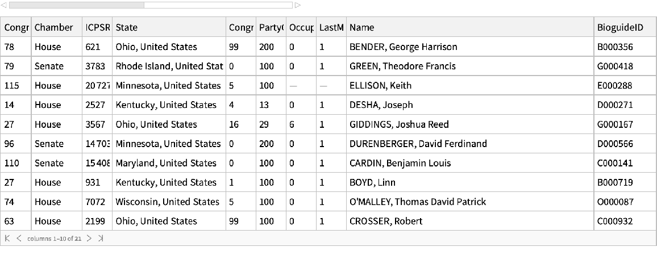
Task: Click the left scroll arrow at top
Action: tap(5, 5)
